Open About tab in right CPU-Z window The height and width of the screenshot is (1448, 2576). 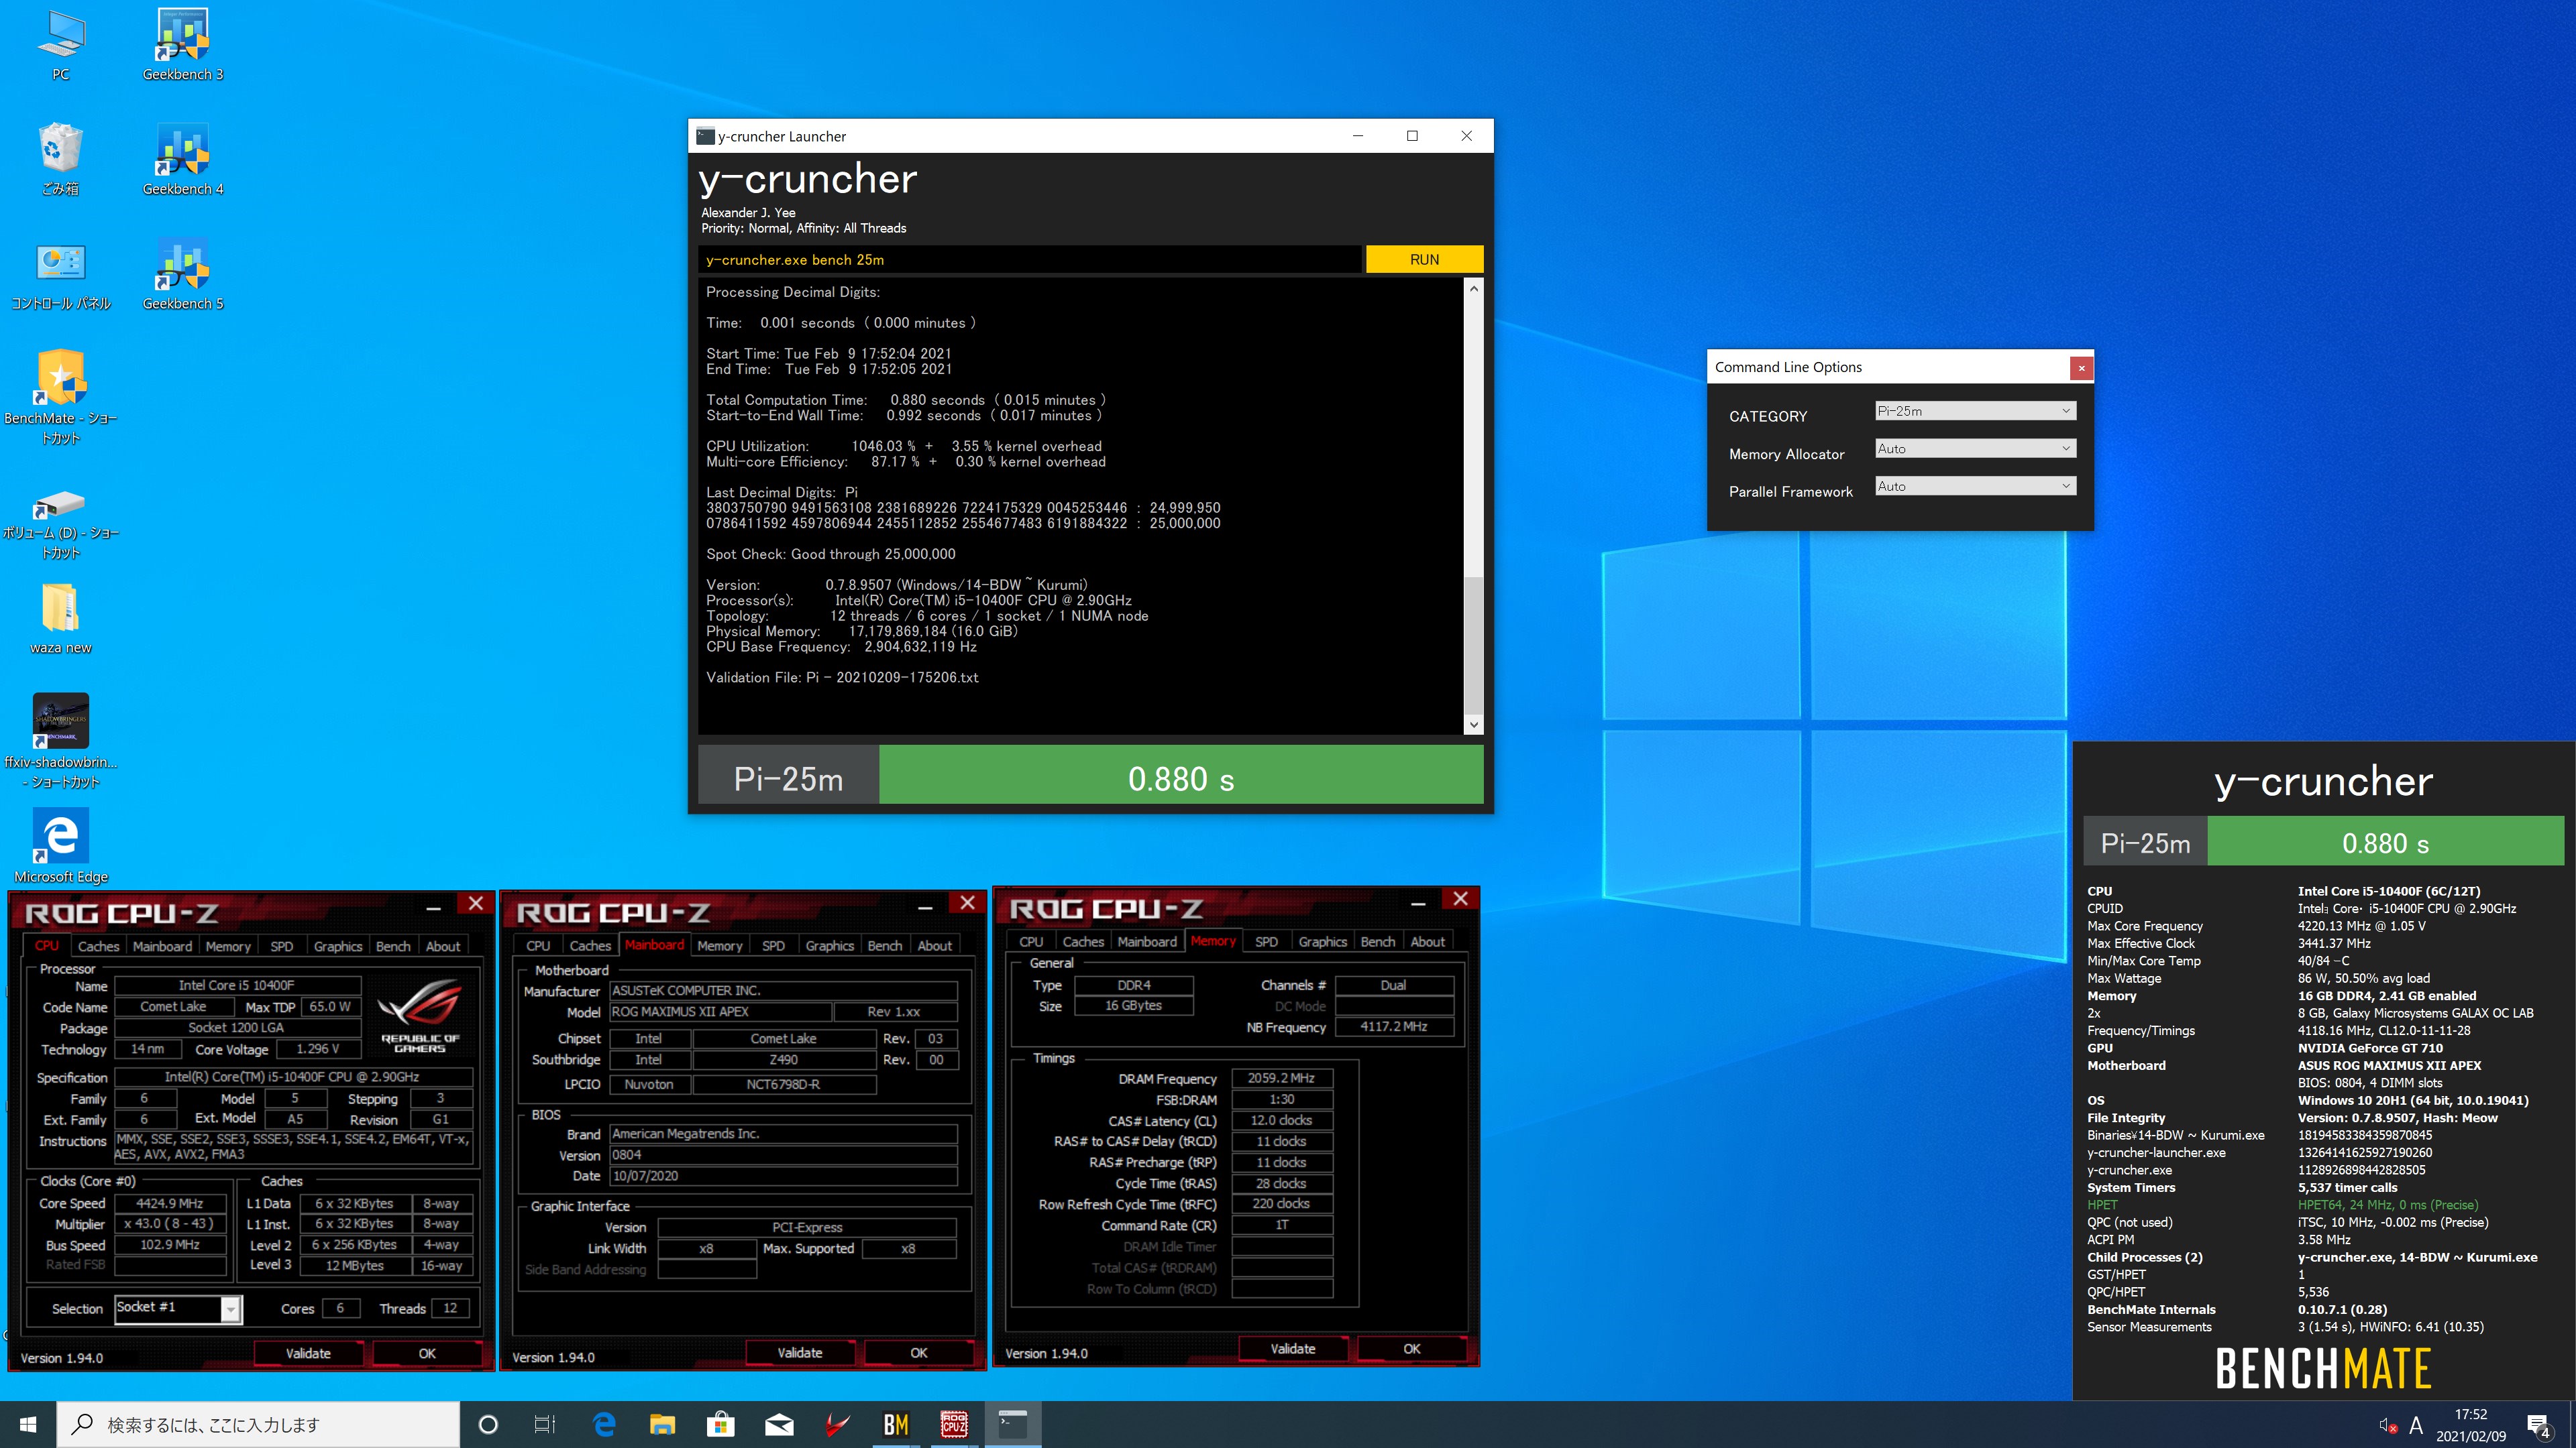click(1427, 941)
